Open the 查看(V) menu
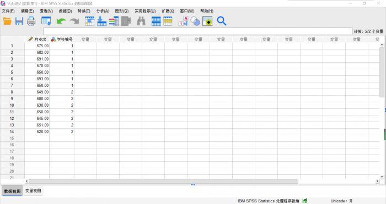 (46, 11)
